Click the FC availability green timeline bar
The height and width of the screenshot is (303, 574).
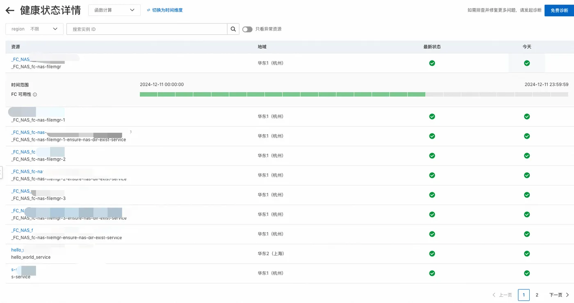coord(282,94)
